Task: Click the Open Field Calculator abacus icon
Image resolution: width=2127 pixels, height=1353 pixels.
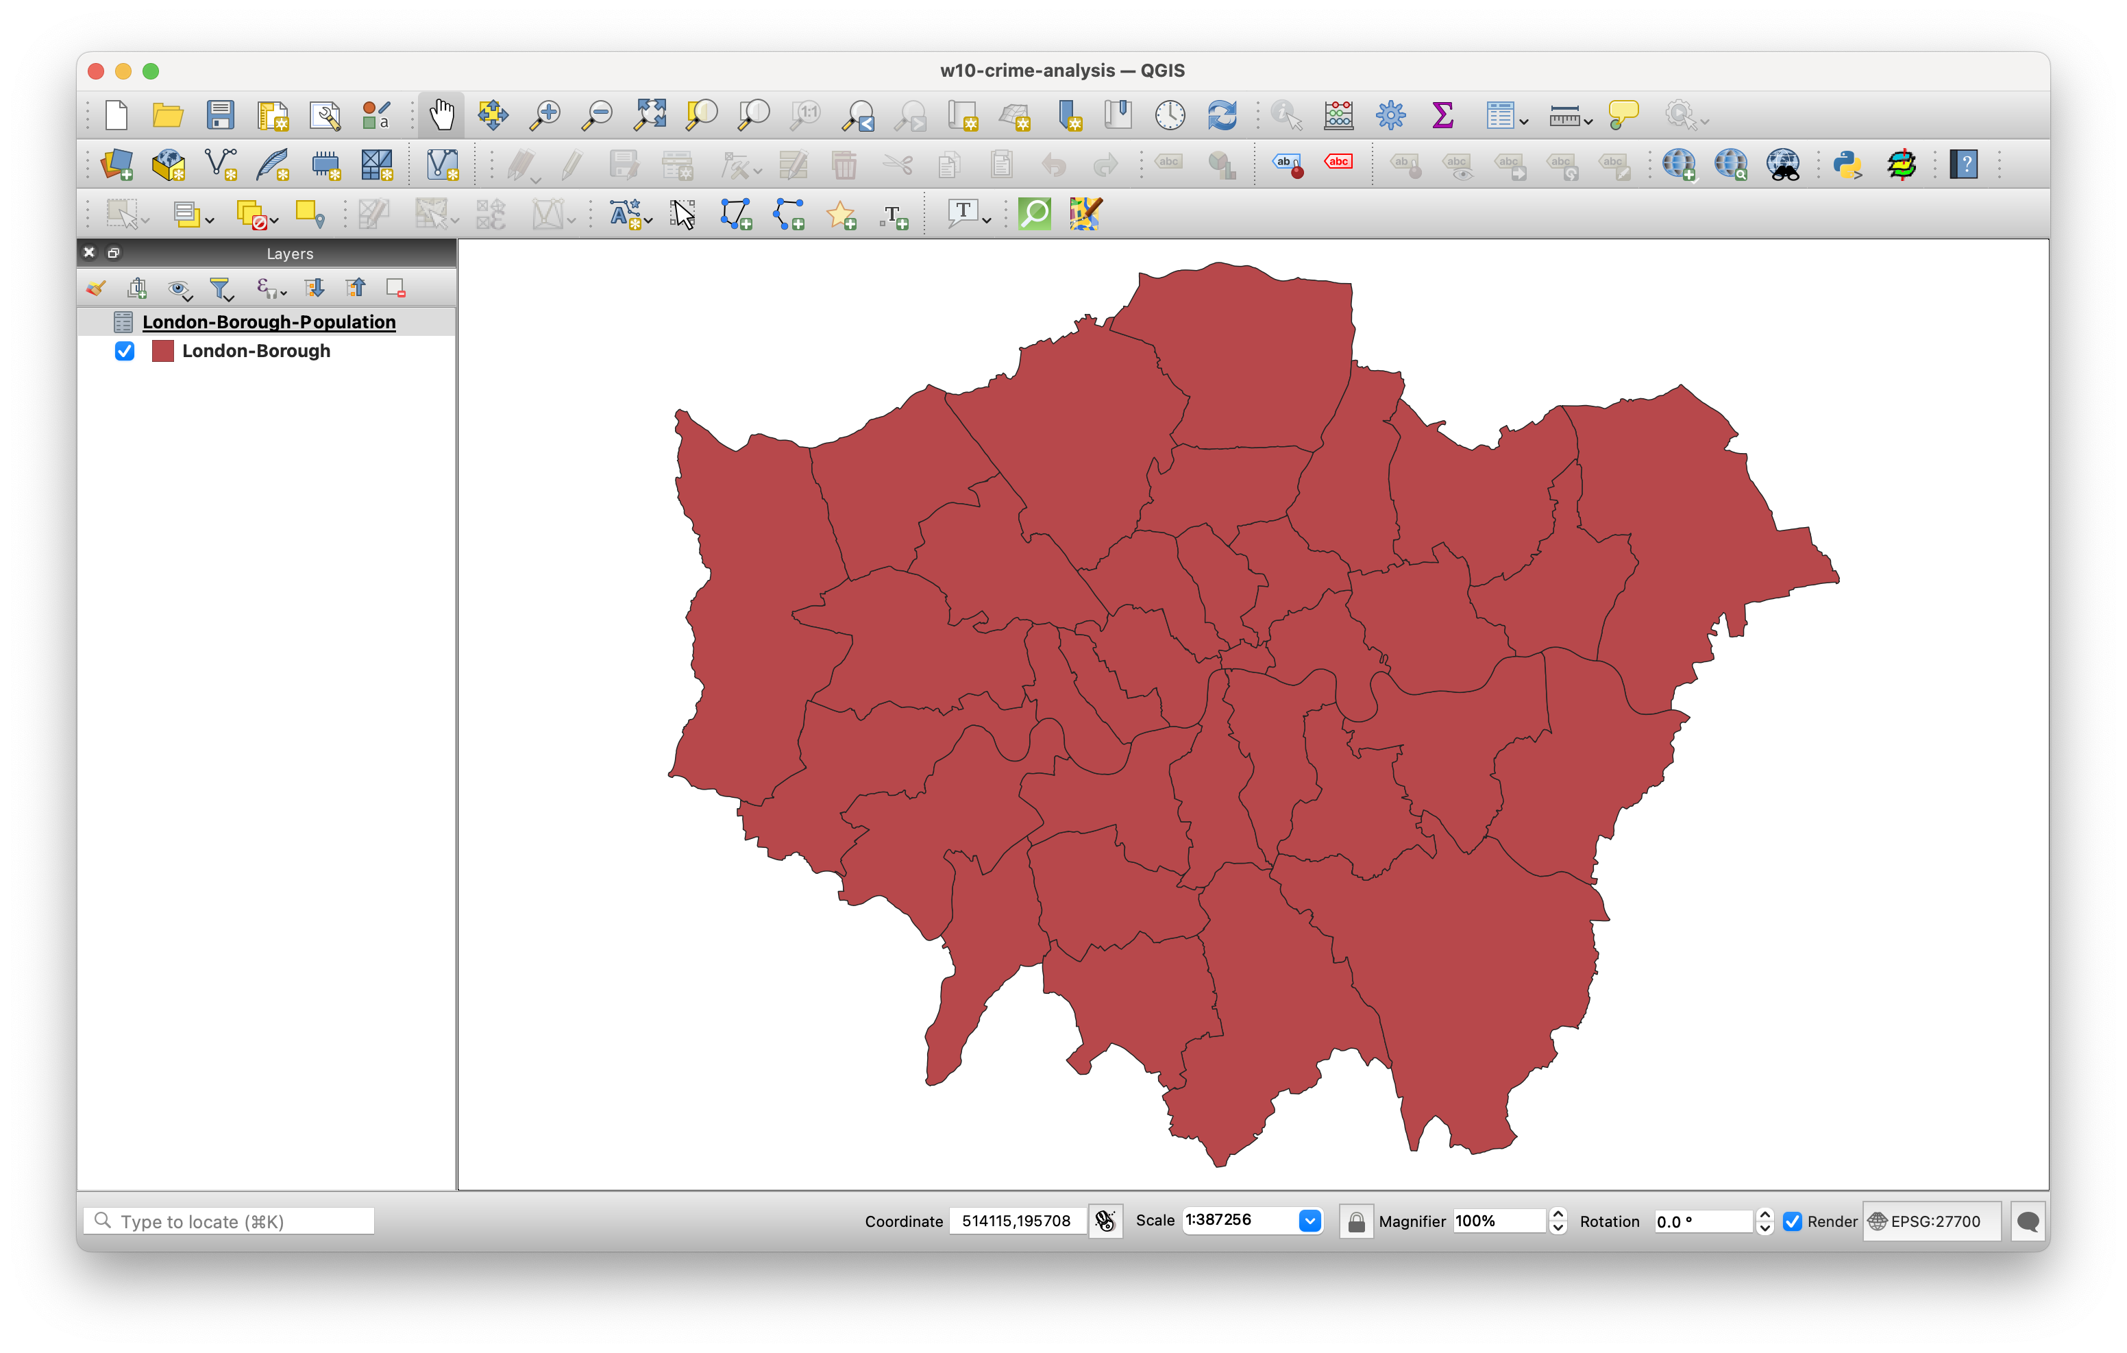Action: [x=1338, y=115]
